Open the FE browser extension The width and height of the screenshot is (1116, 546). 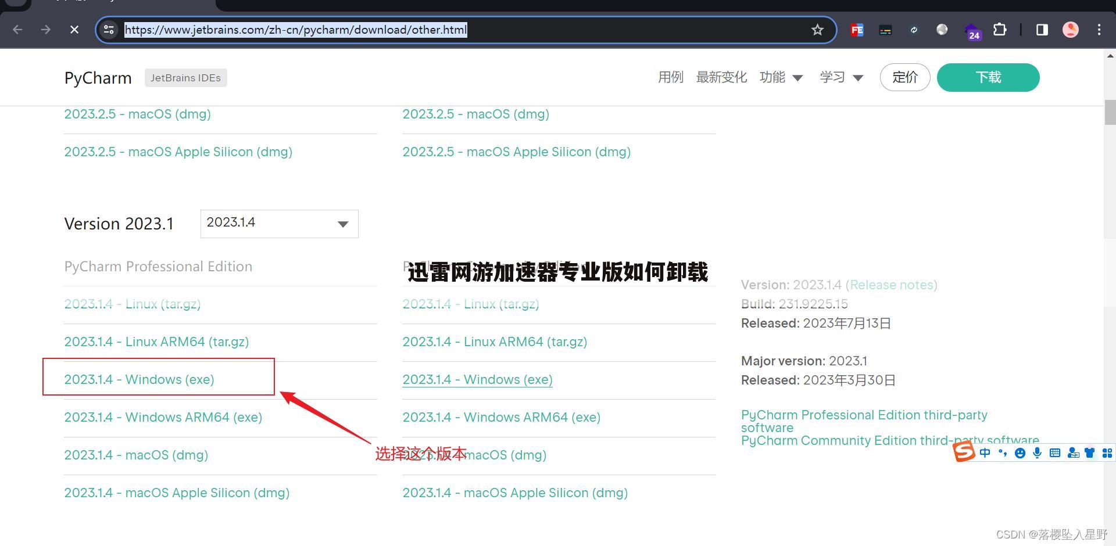coord(857,30)
